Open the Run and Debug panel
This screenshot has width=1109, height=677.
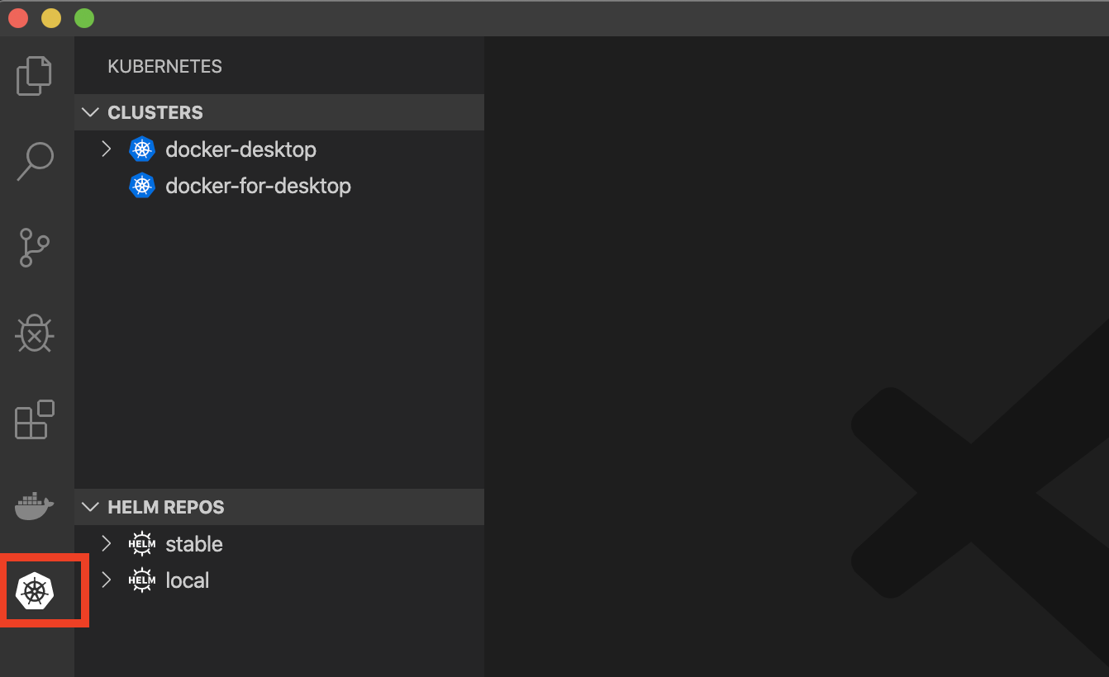[x=33, y=334]
